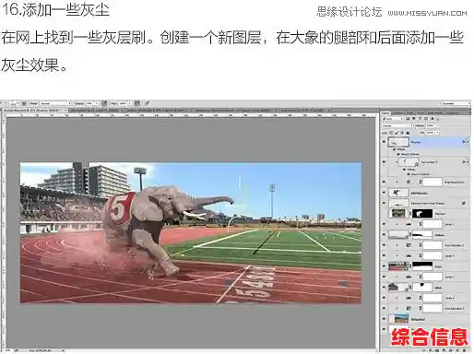Screen dimensions: 474x354
Task: Hide the red track layer with black-white mask
Action: 384,266
